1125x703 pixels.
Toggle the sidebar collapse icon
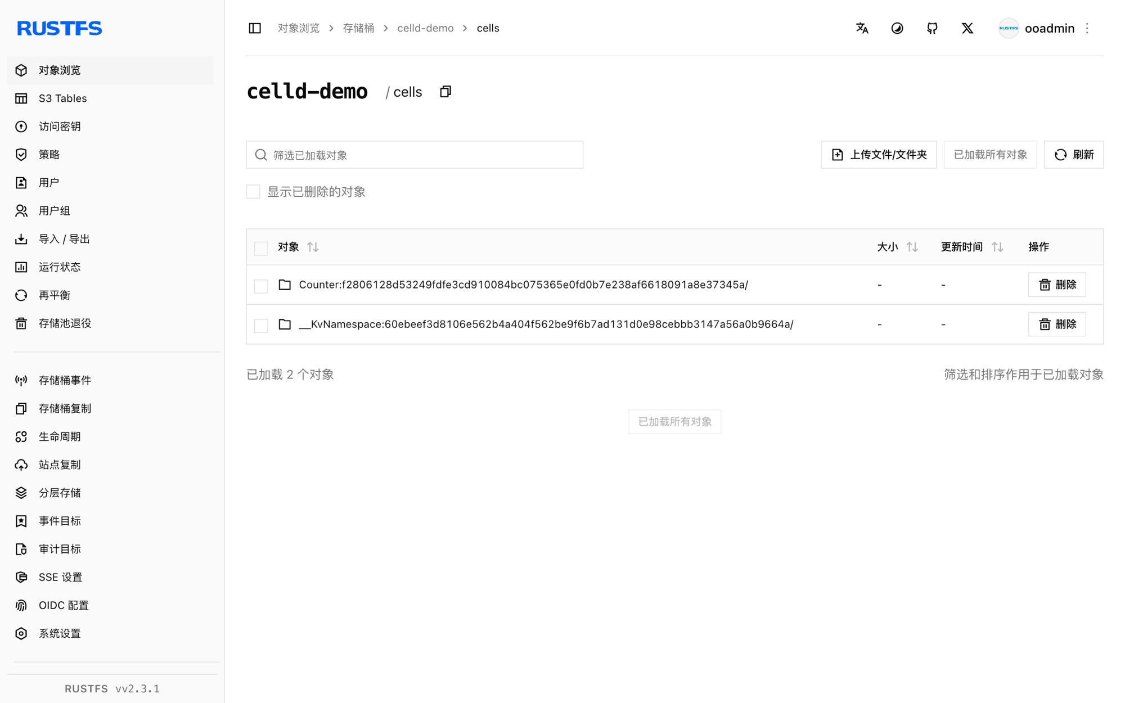coord(255,28)
